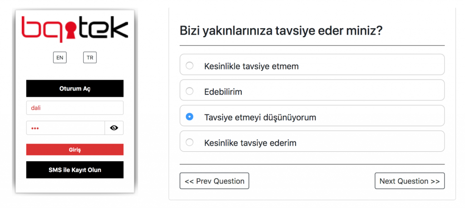This screenshot has width=465, height=208.
Task: Click the survey question heading text
Action: pos(281,31)
